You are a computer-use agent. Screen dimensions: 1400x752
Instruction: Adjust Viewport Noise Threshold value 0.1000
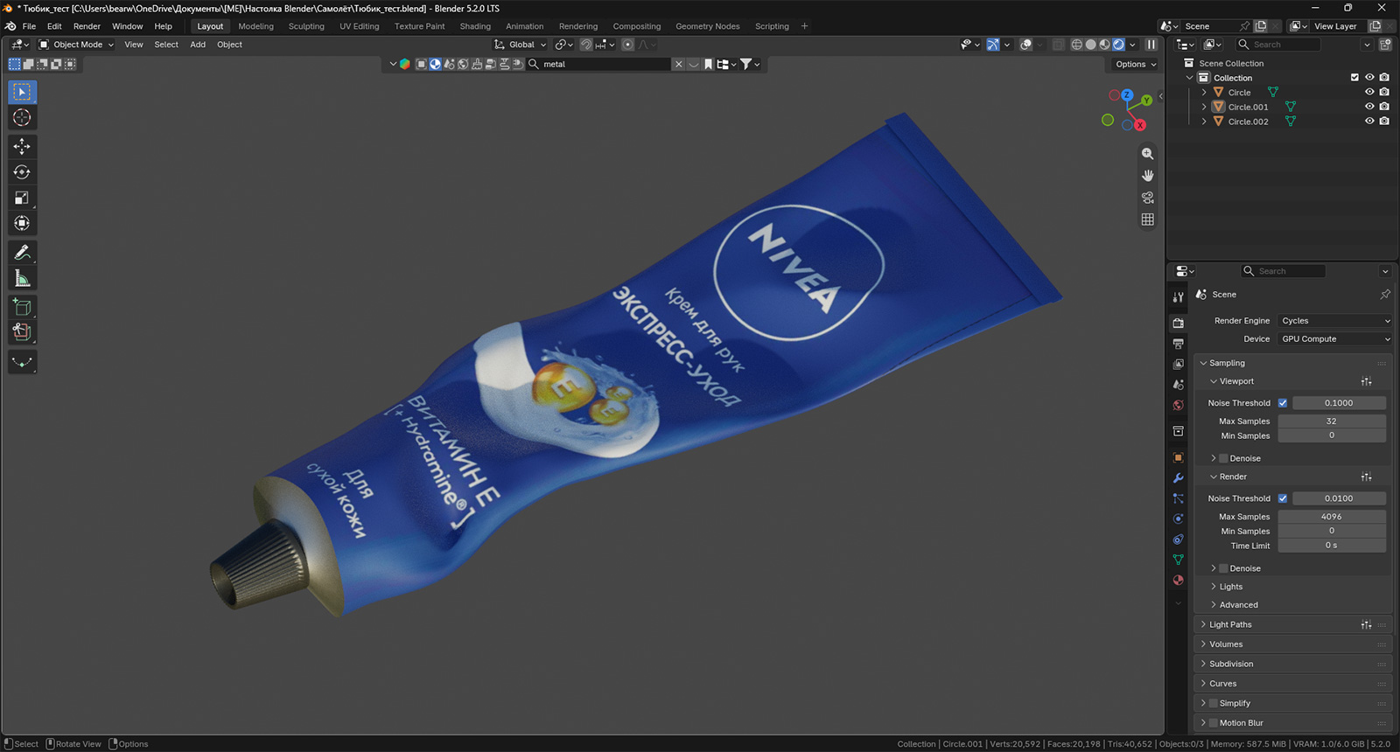pos(1339,403)
